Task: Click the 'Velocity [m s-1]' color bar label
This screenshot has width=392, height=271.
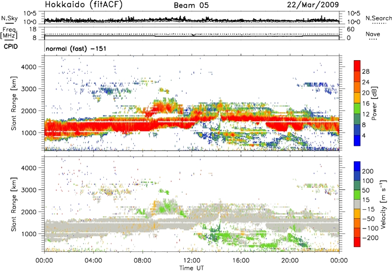Action: [383, 204]
